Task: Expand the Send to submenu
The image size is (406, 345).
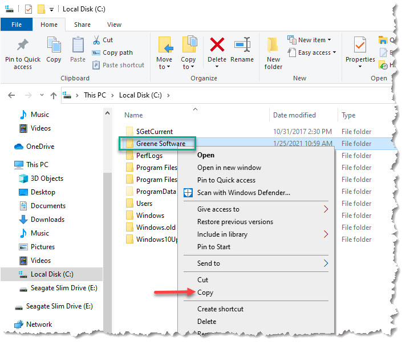Action: pyautogui.click(x=326, y=263)
